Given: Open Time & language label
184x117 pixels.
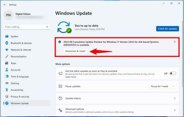Looking at the screenshot, I should coord(20,77).
